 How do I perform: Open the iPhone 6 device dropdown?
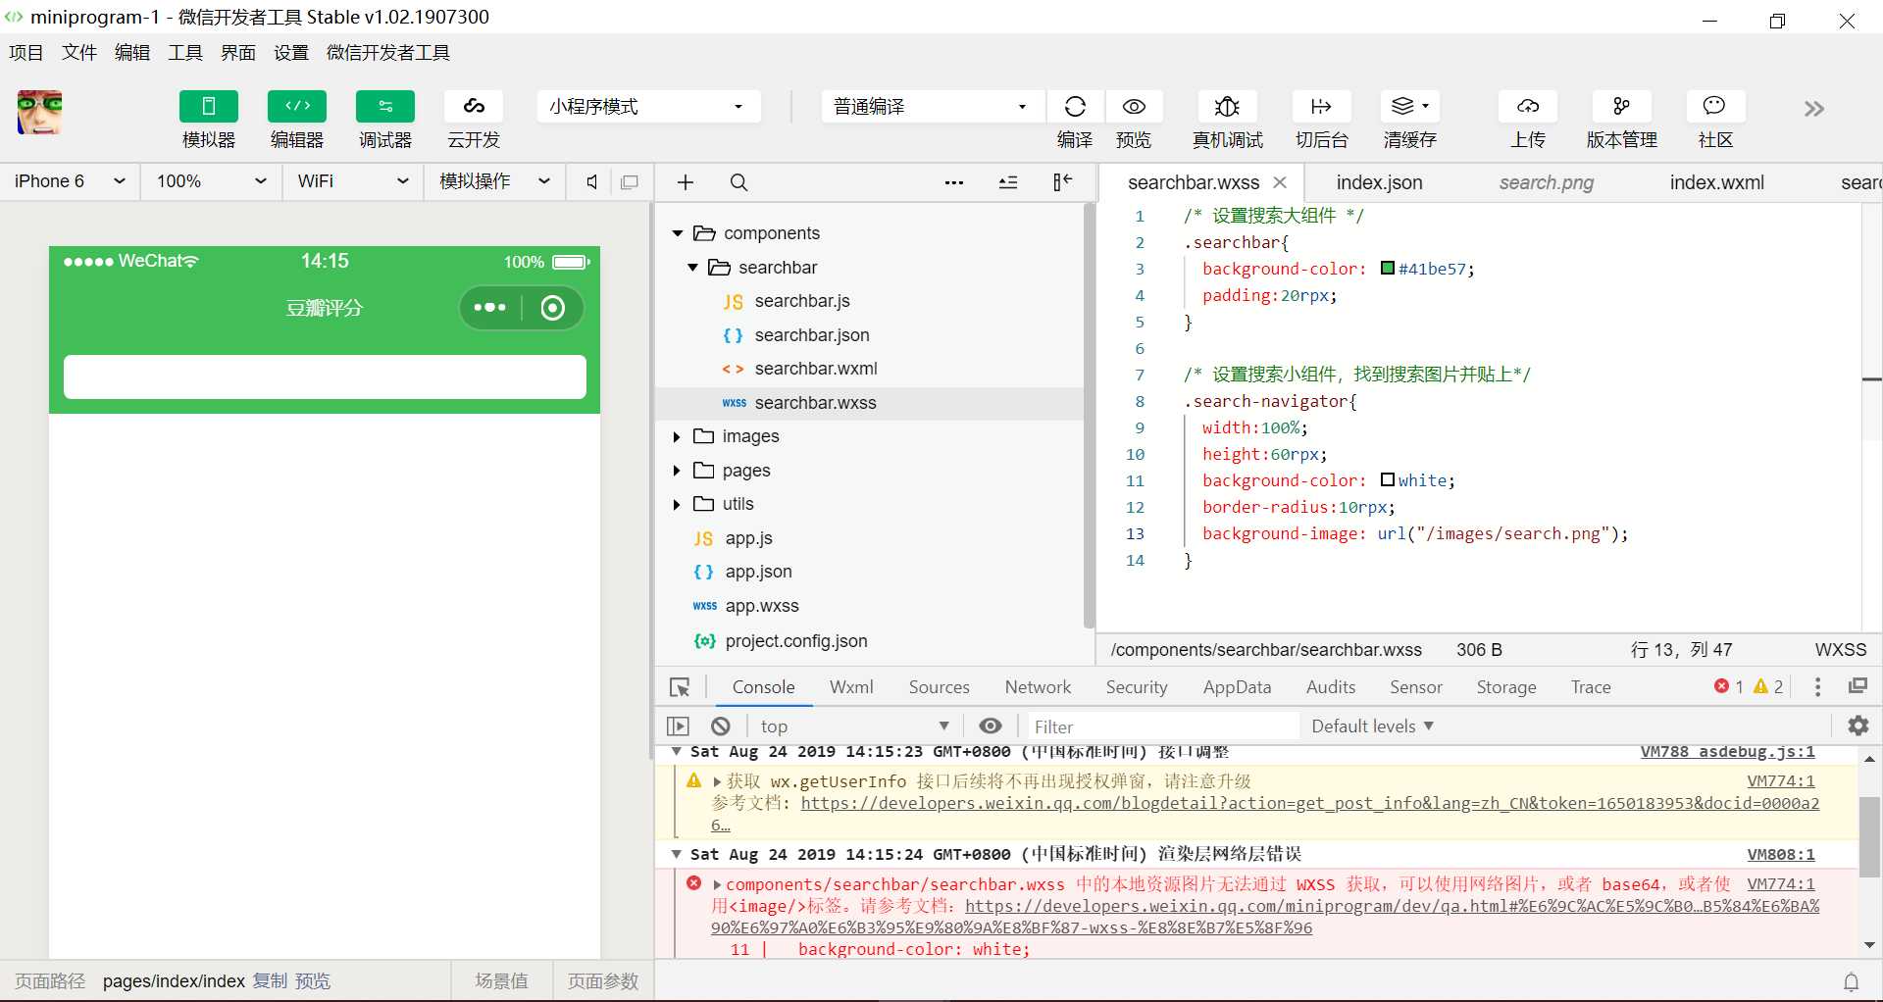pos(70,181)
